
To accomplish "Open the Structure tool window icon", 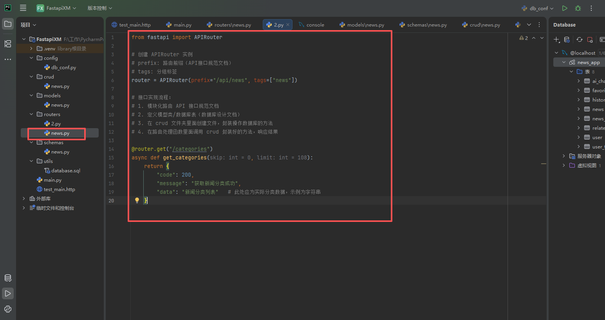I will click(x=8, y=44).
